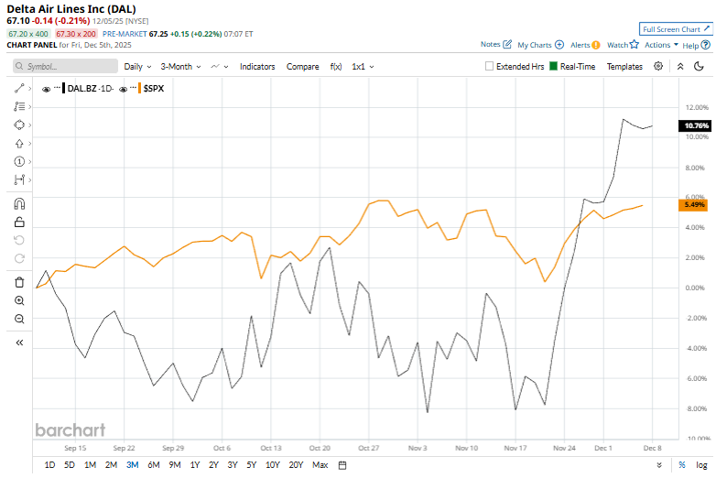Open the chart type line dropdown
Image resolution: width=716 pixels, height=478 pixels.
click(x=219, y=67)
